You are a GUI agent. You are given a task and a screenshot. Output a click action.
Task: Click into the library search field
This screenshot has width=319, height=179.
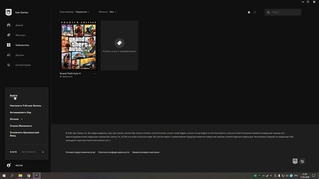pyautogui.click(x=283, y=12)
